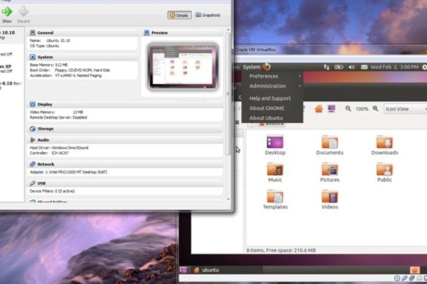Screen dimensions: 427x284
Task: Click the Computer icon in file browser toolbar
Action: 331,109
